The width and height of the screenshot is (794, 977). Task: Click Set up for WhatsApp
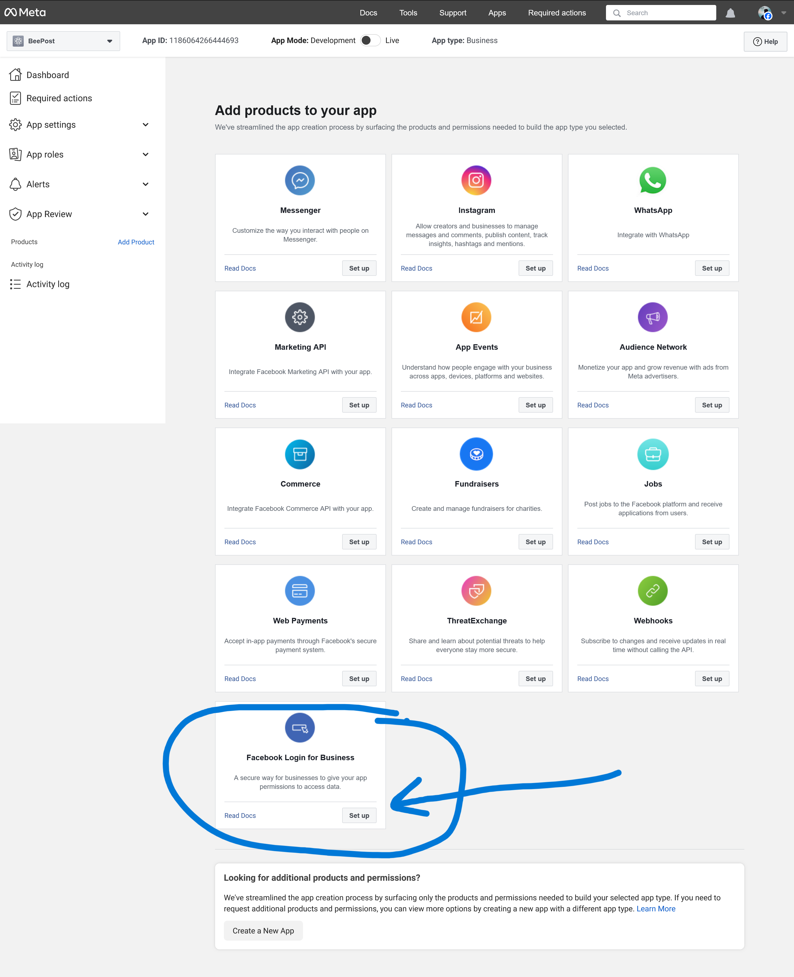point(712,268)
